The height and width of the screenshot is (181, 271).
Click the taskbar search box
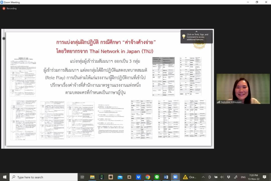pyautogui.click(x=44, y=177)
